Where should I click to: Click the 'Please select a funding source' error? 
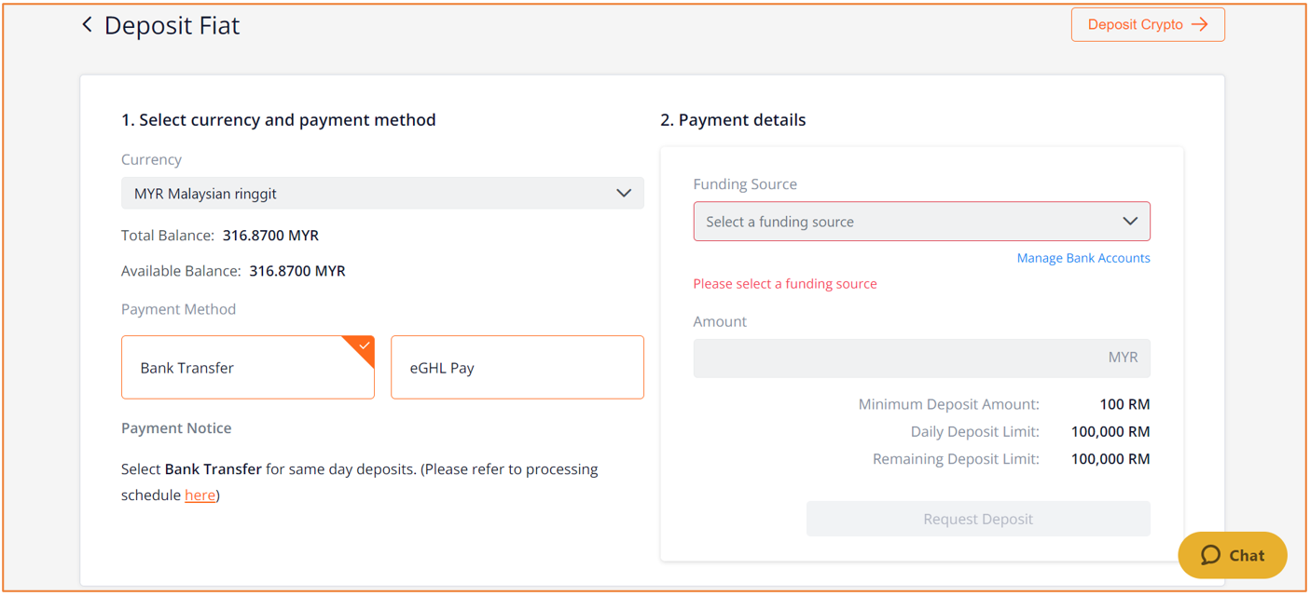785,284
